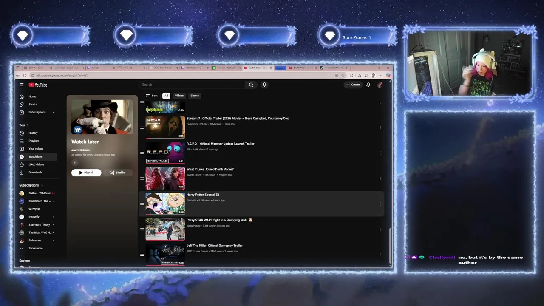Screen dimensions: 544x306
Task: Open Crazy STAR WARS fight thumbnail
Action: 165,229
